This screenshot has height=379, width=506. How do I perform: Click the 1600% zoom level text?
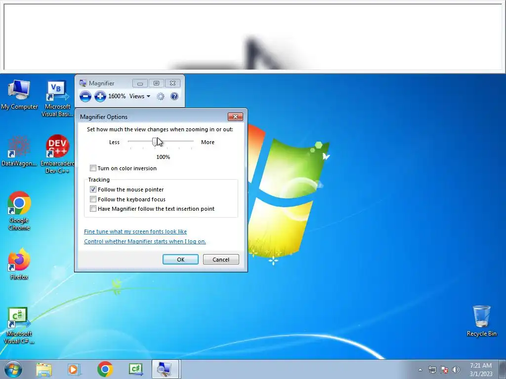pos(117,96)
